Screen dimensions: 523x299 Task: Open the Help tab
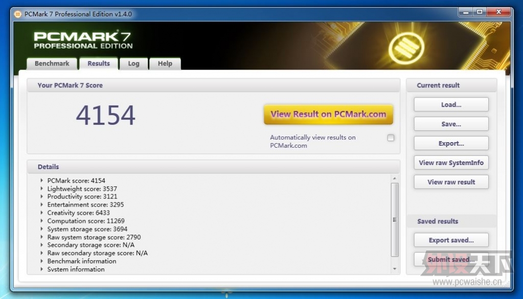(x=165, y=64)
